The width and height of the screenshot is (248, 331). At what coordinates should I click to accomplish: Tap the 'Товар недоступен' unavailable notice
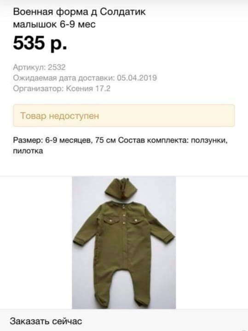[x=124, y=116]
